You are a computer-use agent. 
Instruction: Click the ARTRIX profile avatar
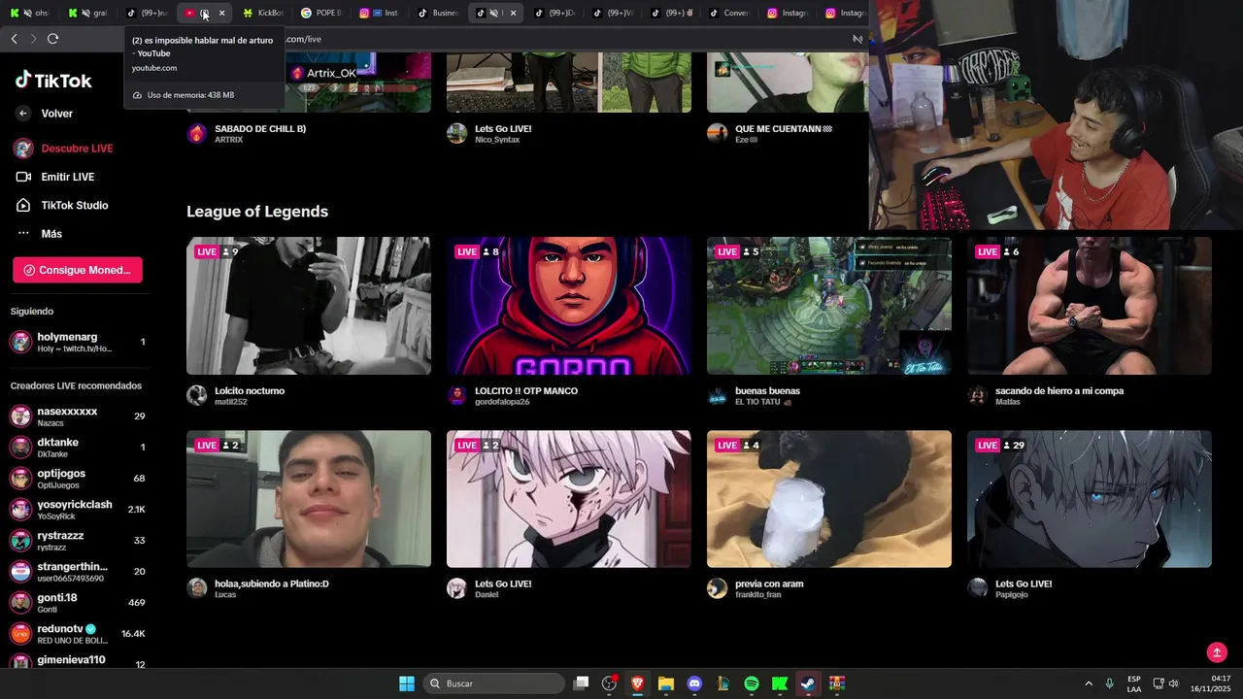(x=197, y=133)
